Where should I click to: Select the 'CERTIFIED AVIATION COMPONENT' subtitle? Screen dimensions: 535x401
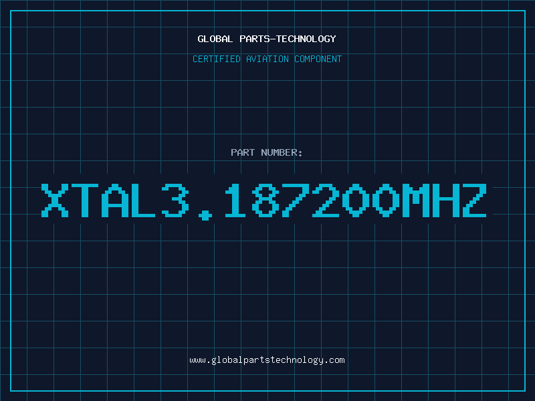267,59
